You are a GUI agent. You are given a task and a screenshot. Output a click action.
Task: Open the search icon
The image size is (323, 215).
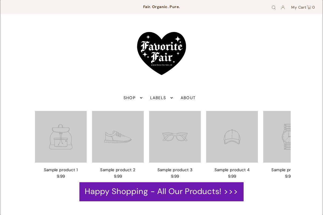point(274,8)
